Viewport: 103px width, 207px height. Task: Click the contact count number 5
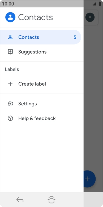(x=75, y=37)
